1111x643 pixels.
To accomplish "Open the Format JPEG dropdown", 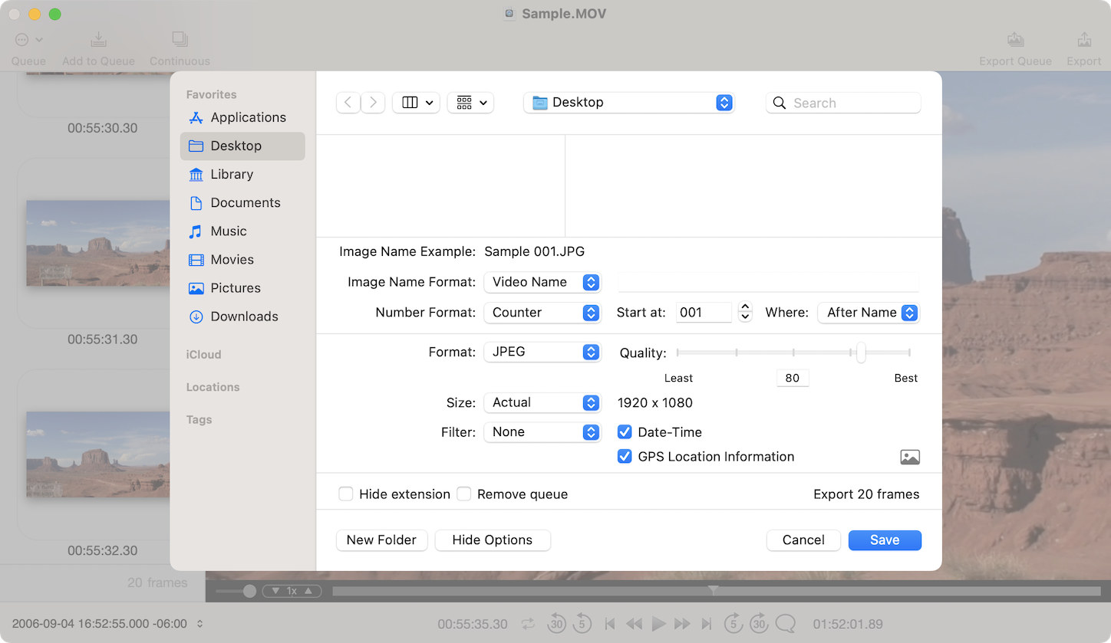I will pos(542,352).
